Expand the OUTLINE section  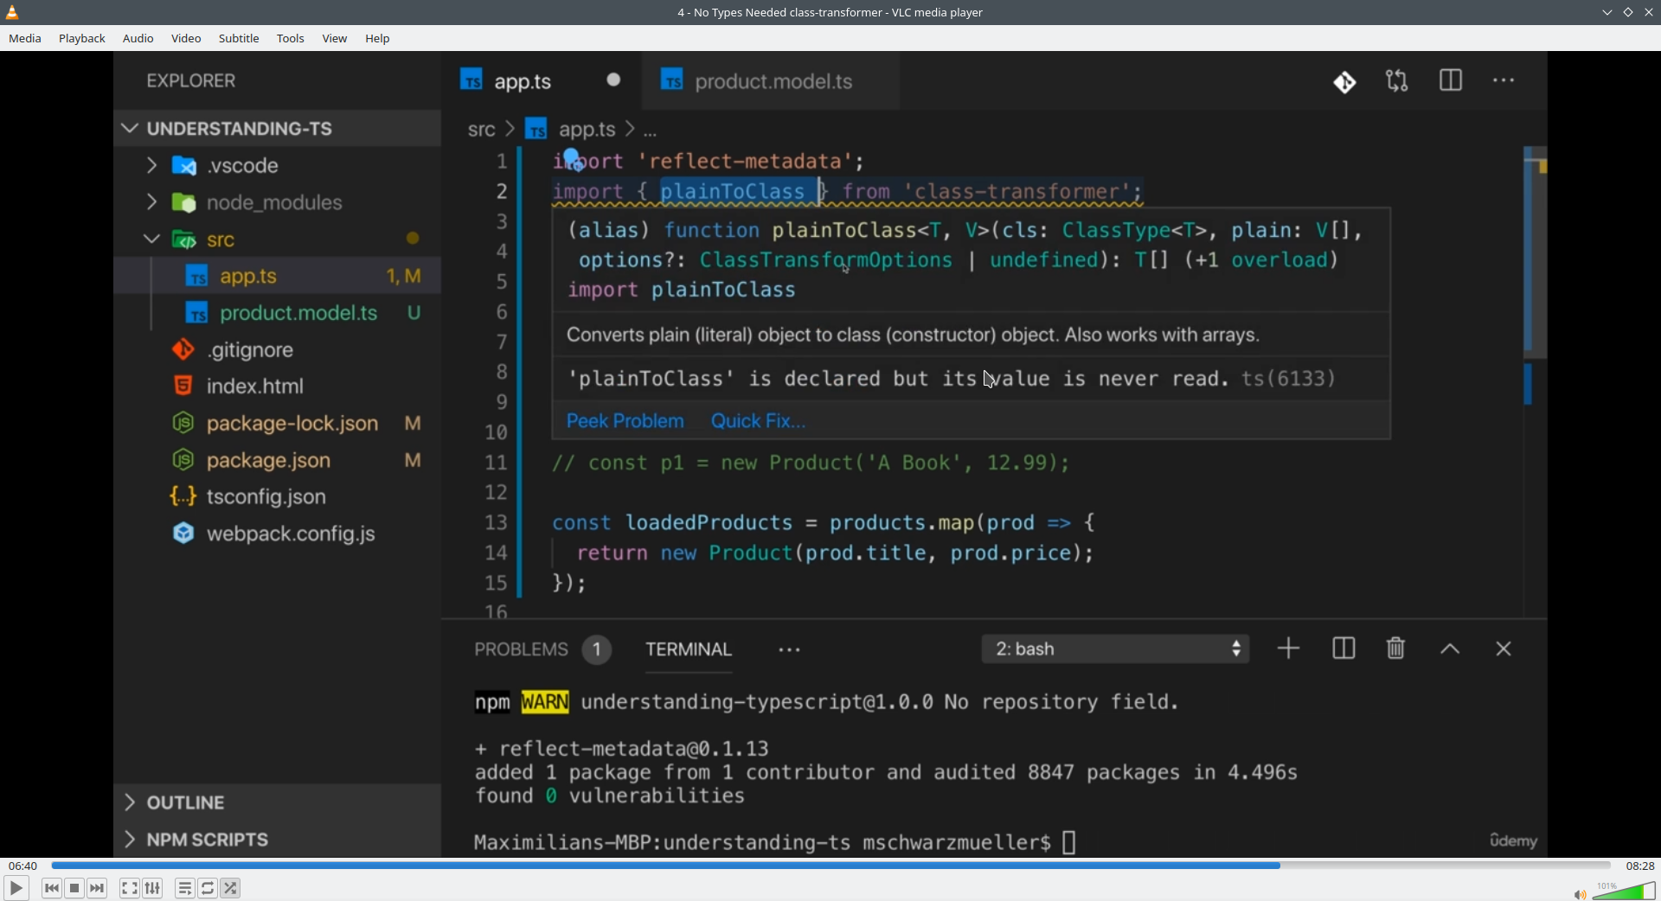278,803
